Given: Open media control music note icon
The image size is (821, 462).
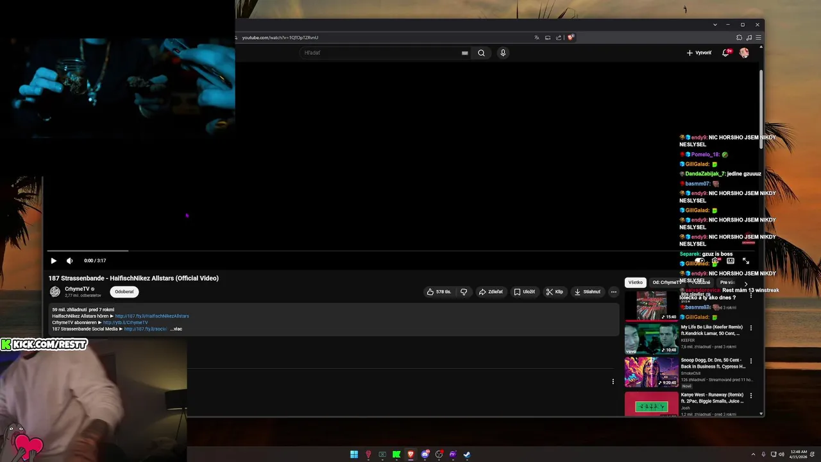Looking at the screenshot, I should click(x=749, y=38).
